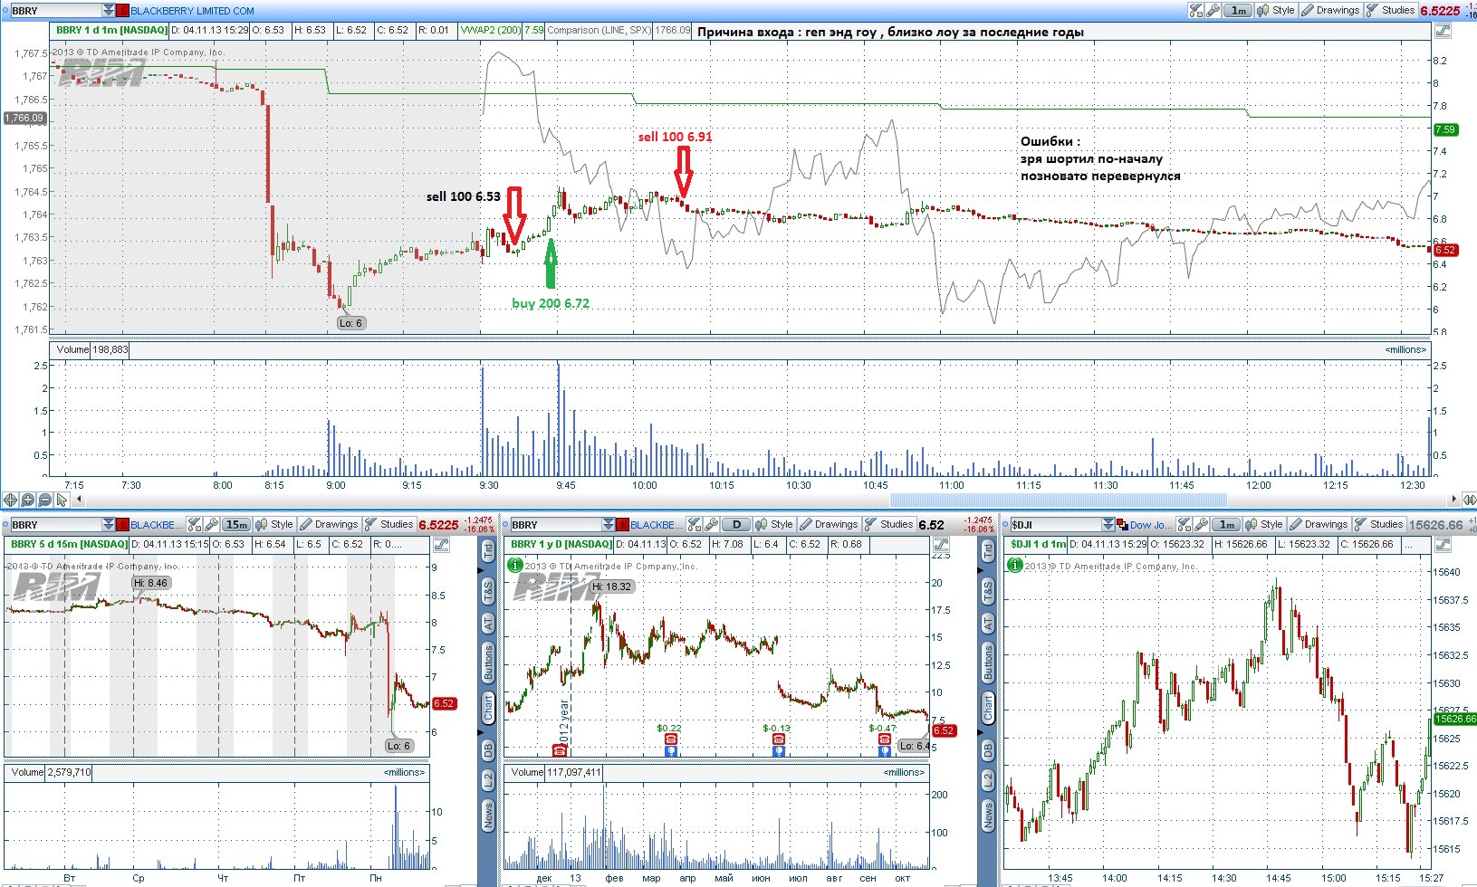The height and width of the screenshot is (887, 1477).
Task: Open the Drawings menu in the main chart
Action: pyautogui.click(x=1330, y=11)
